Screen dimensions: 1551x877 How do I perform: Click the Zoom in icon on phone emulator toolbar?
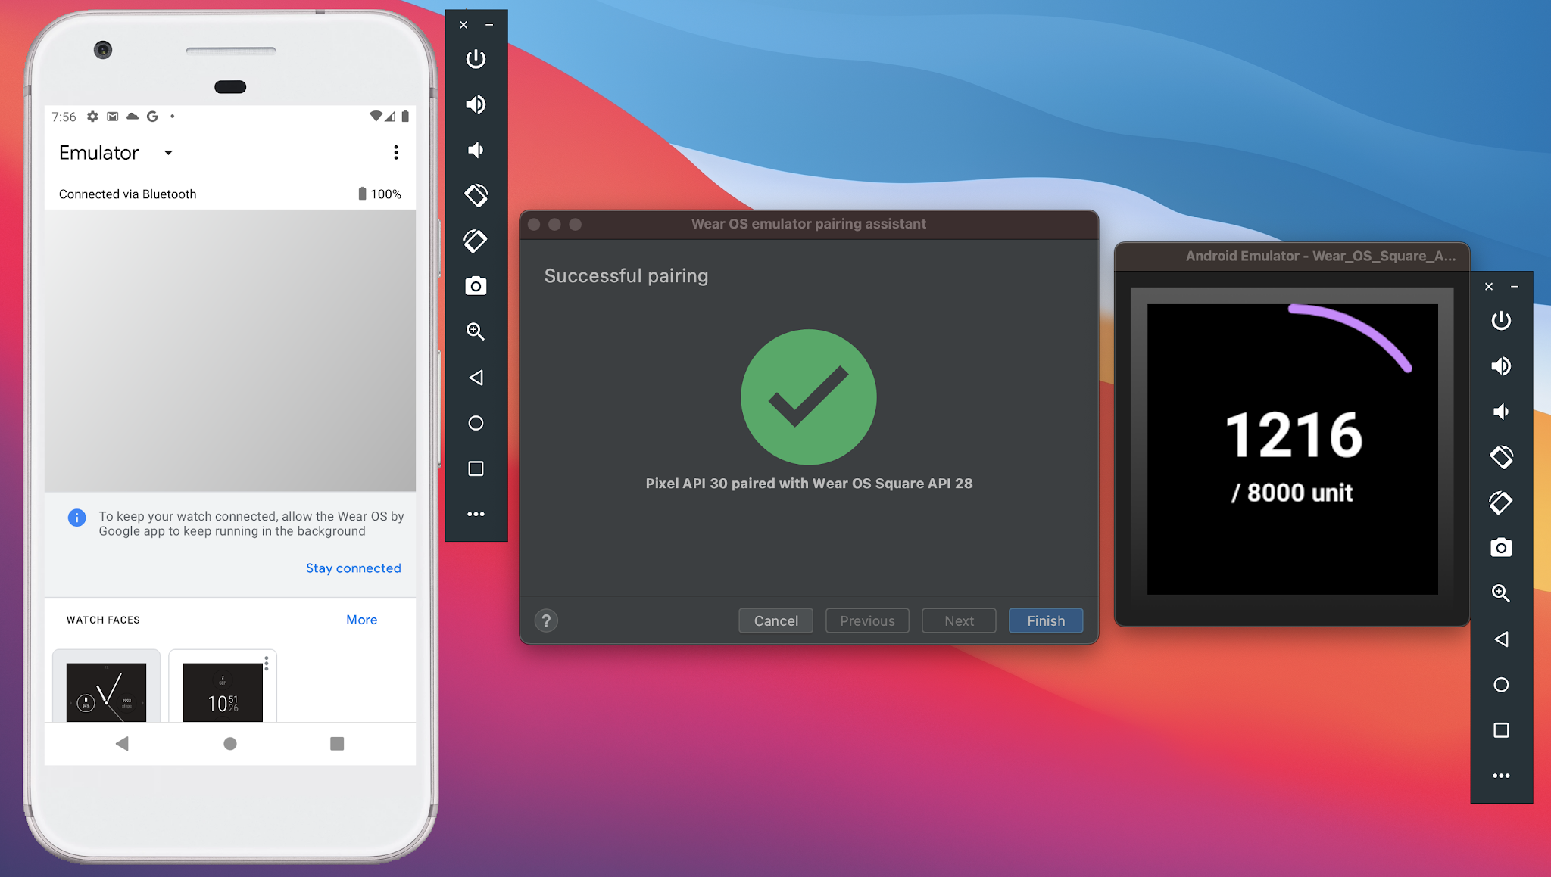pos(475,330)
